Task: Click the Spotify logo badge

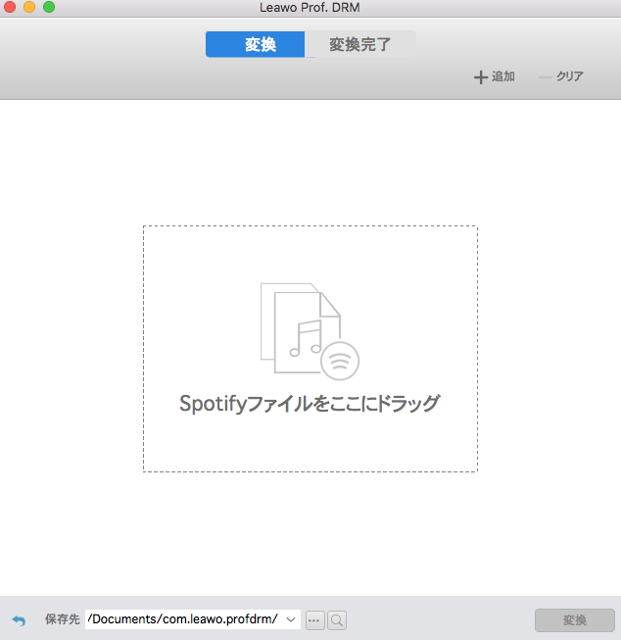Action: 340,360
